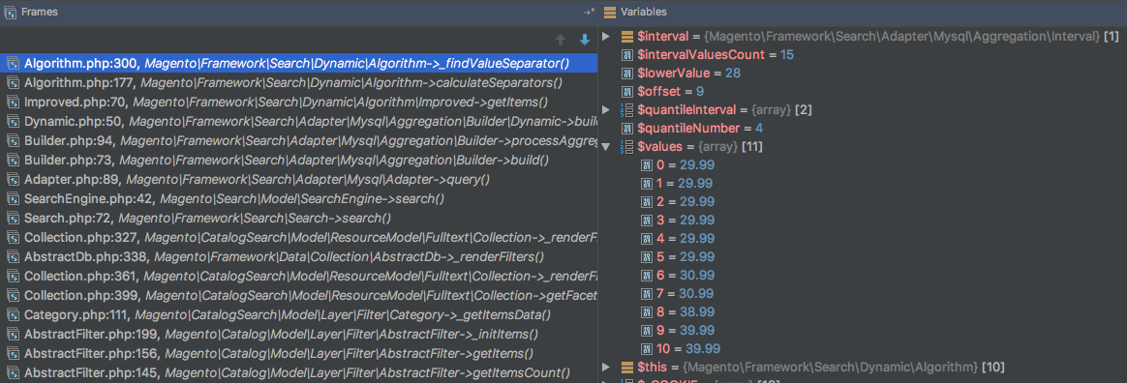Select $lowerValue = 28 row
Image resolution: width=1127 pixels, height=383 pixels.
(x=863, y=73)
